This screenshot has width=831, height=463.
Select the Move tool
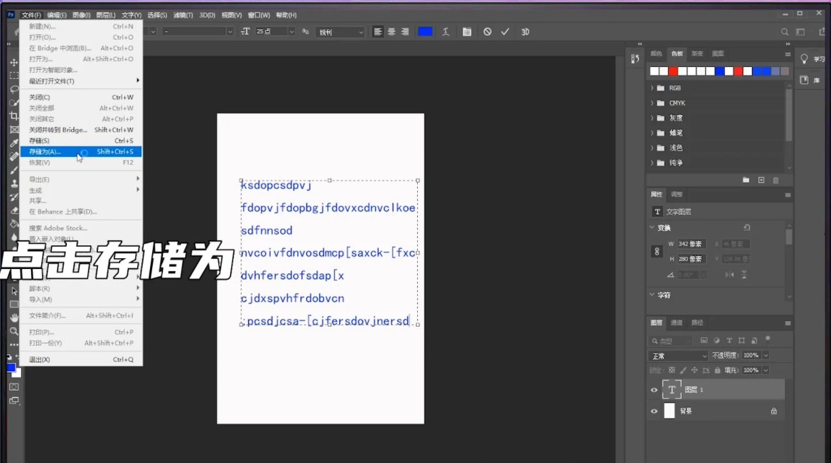point(14,62)
